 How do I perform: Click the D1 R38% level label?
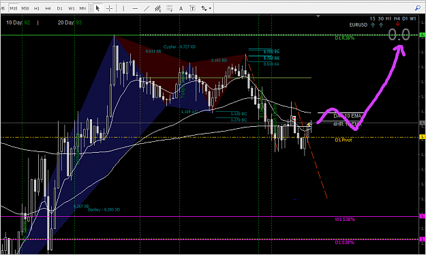pos(344,38)
